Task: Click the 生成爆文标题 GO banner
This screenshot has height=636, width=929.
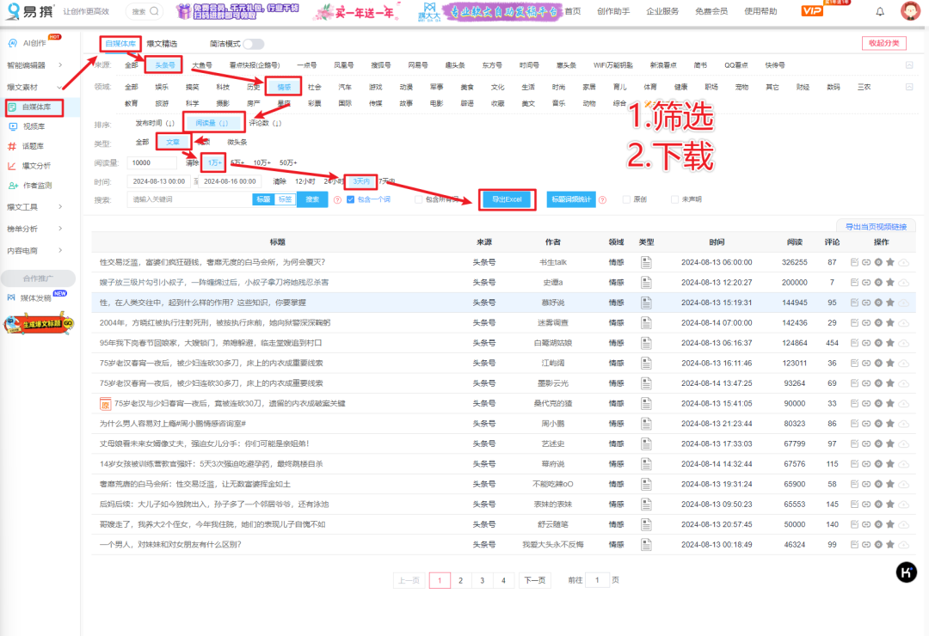Action: (39, 324)
